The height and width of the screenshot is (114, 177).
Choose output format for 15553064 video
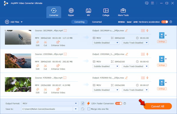pyautogui.click(x=163, y=59)
